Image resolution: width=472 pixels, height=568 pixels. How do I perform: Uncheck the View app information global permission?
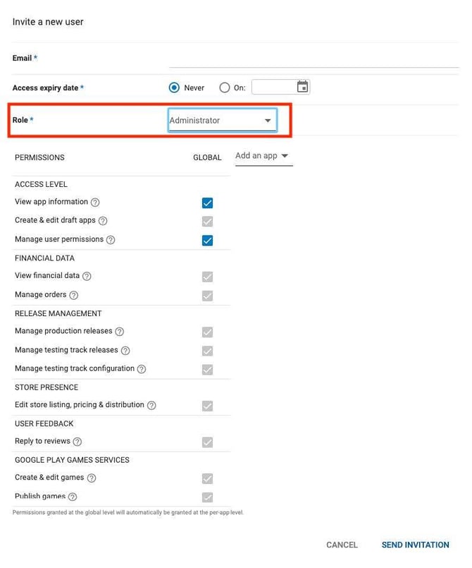coord(207,203)
